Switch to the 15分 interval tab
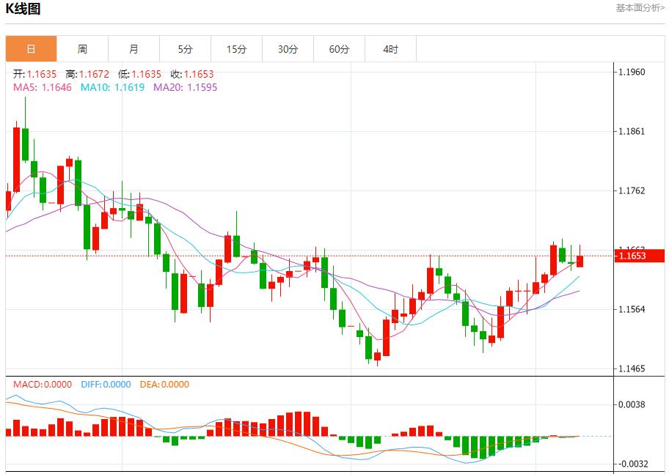Screen dimensions: 669x474 click(x=236, y=49)
